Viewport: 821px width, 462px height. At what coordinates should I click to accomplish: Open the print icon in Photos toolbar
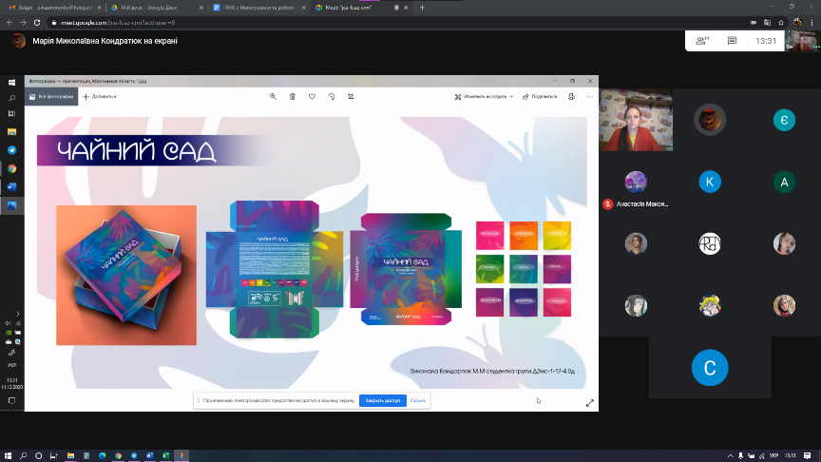pyautogui.click(x=571, y=96)
